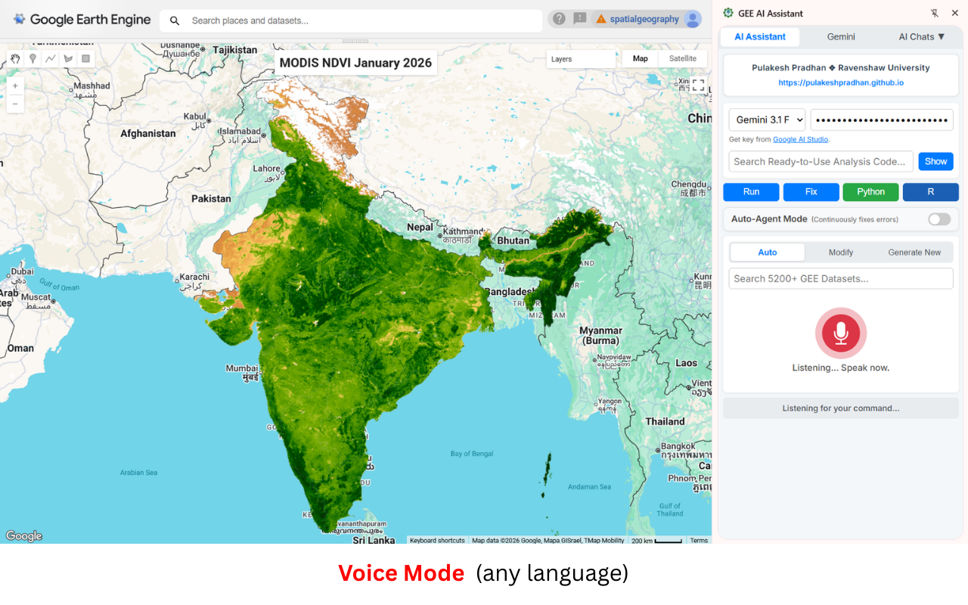968x605 pixels.
Task: Click the orange warning triangle icon
Action: click(x=601, y=19)
